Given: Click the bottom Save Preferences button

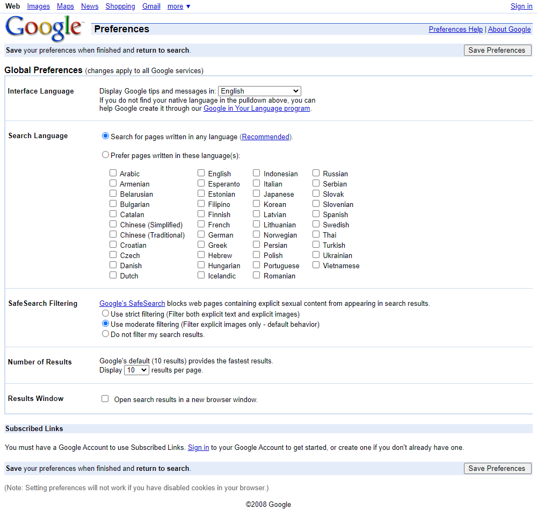Looking at the screenshot, I should click(498, 468).
